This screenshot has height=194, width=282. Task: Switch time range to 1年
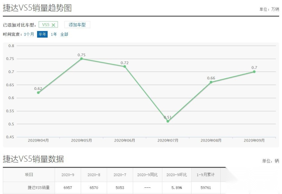(x=54, y=34)
